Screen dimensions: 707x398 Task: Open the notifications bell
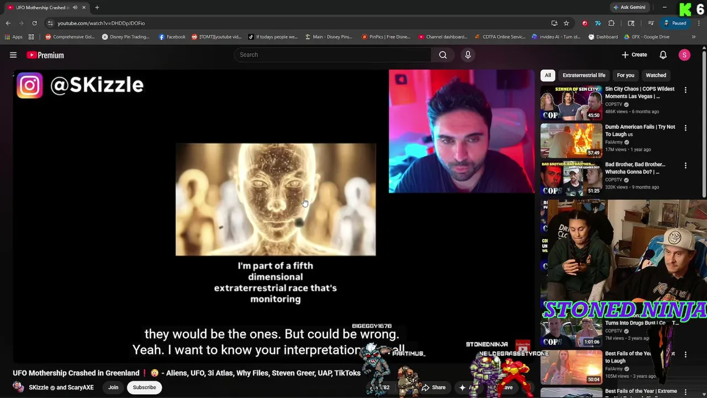(x=663, y=55)
